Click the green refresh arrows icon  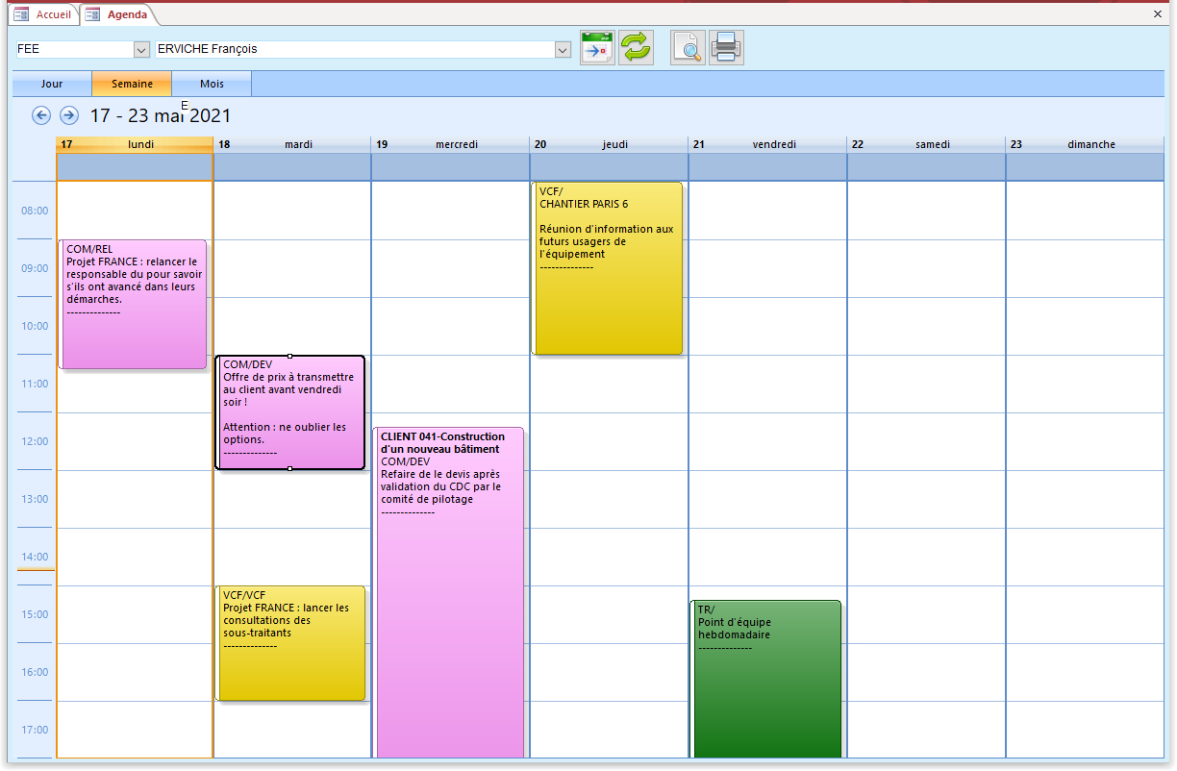coord(636,48)
